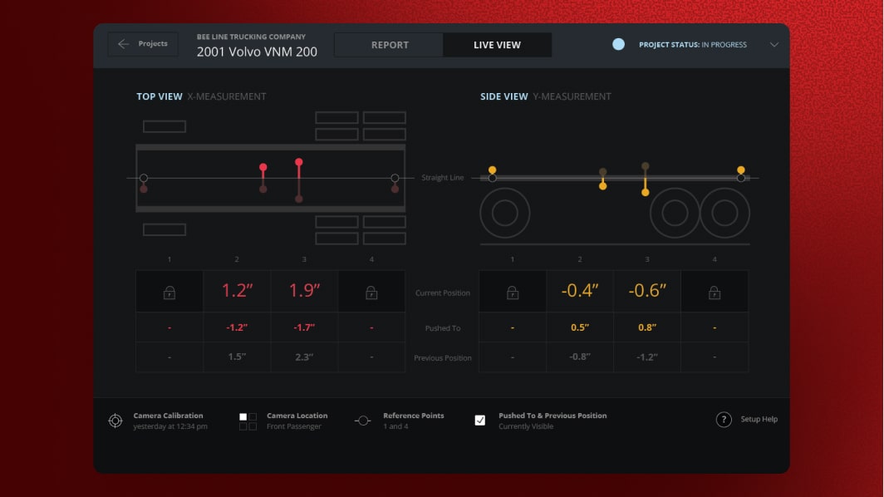Screen dimensions: 884x497
Task: Click the BEE LINE TRUCKING COMPANY text
Action: point(252,37)
